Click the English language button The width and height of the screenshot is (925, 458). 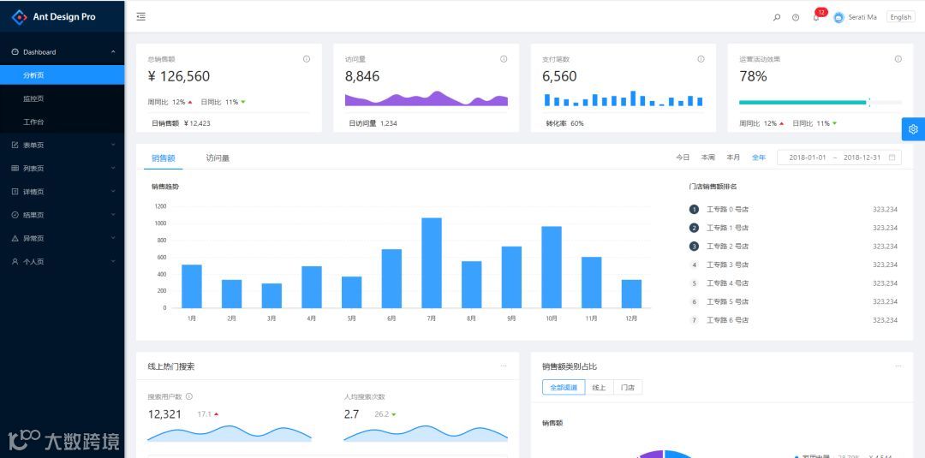(901, 17)
